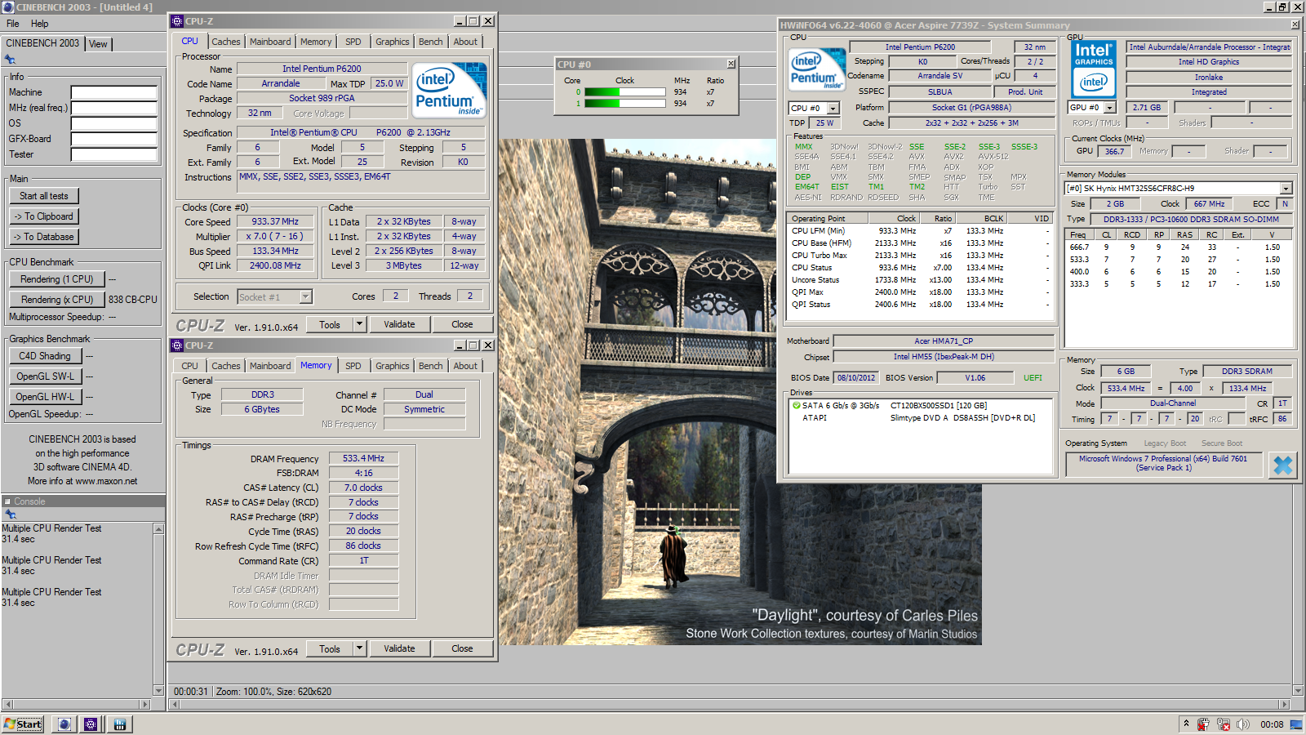Click the upper CPU-Z window title icon
Screen dimensions: 1306x735
click(x=177, y=21)
